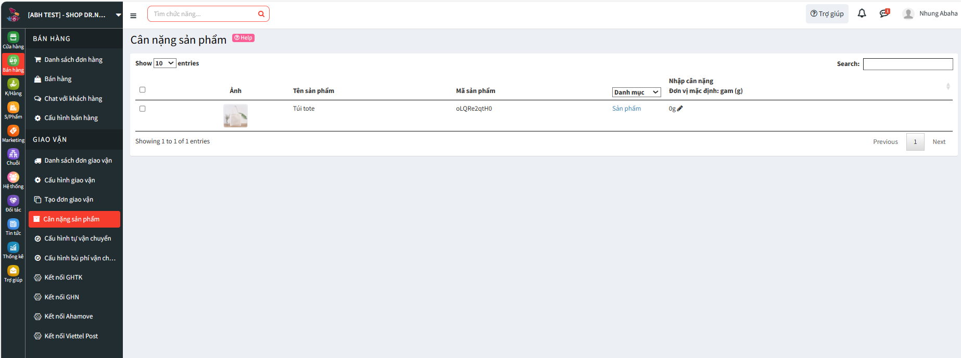961x358 pixels.
Task: Click the S/Phẩm sidebar icon
Action: (13, 110)
